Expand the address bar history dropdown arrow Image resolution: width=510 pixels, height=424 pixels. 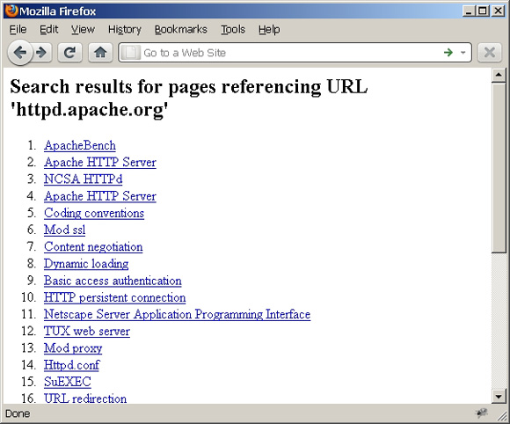(x=463, y=52)
